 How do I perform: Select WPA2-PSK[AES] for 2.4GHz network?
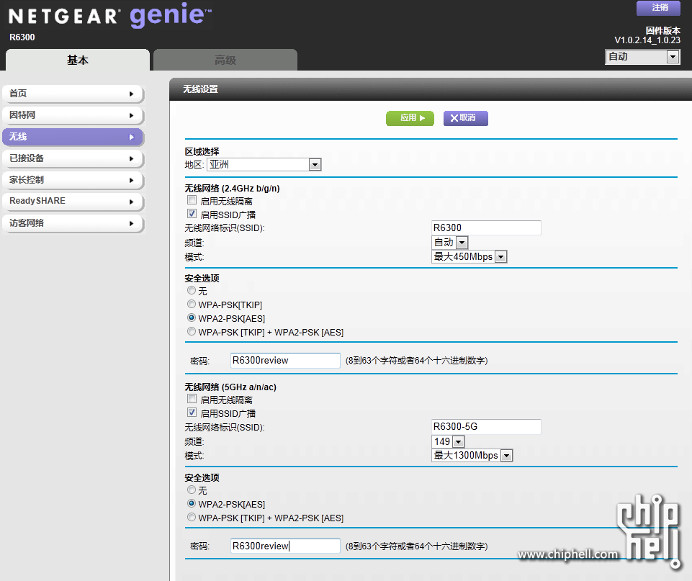coord(191,317)
